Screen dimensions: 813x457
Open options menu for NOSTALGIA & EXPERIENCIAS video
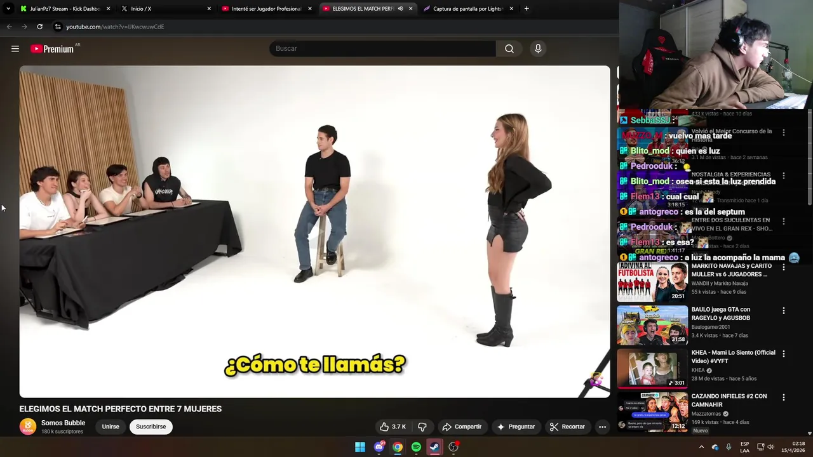783,175
